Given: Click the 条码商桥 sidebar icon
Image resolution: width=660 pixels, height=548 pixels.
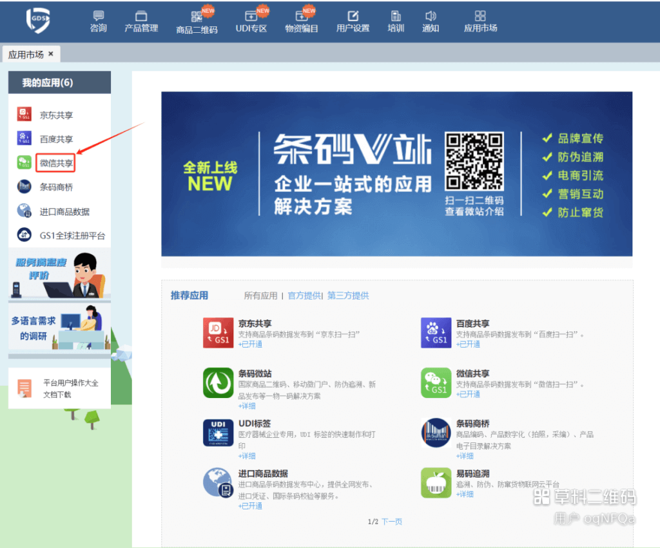Looking at the screenshot, I should [x=24, y=186].
